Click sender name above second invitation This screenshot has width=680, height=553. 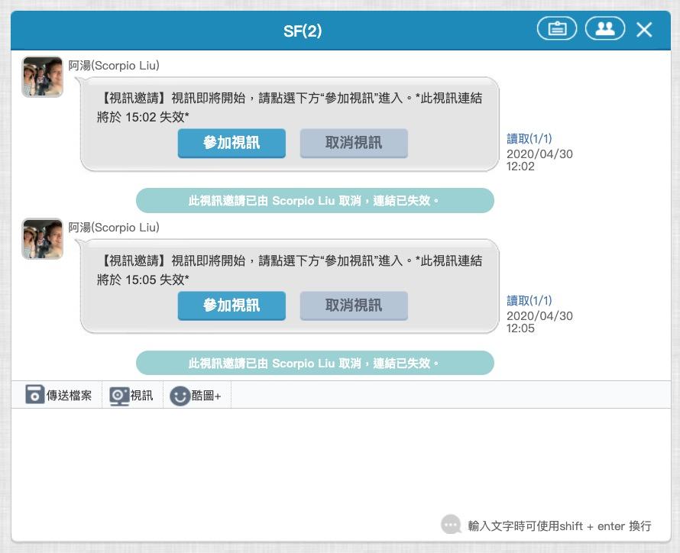point(114,227)
